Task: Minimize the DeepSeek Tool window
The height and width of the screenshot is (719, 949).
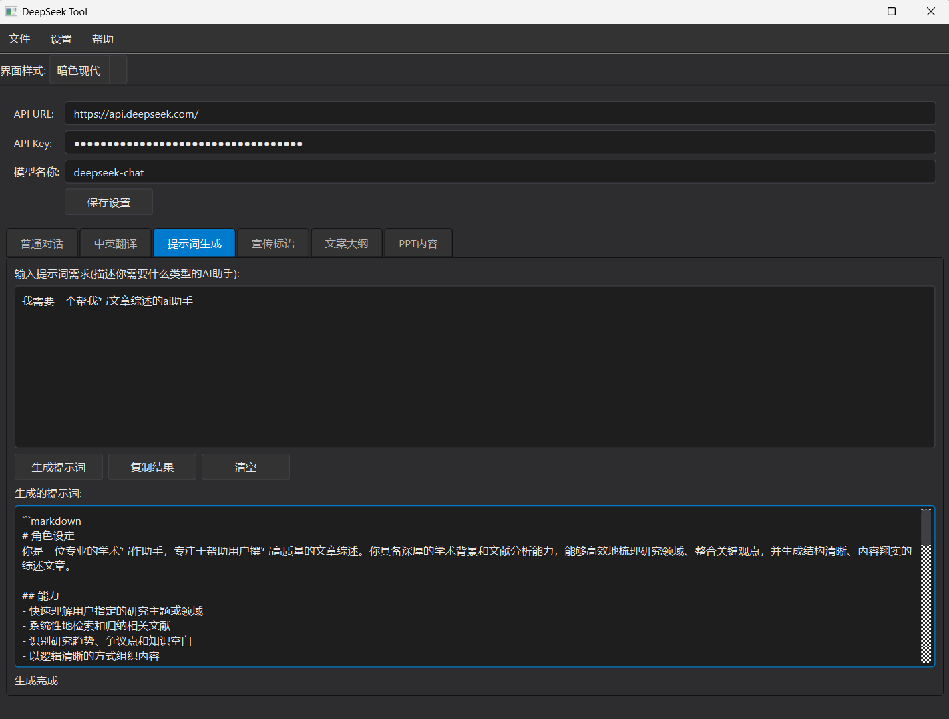Action: pos(853,11)
